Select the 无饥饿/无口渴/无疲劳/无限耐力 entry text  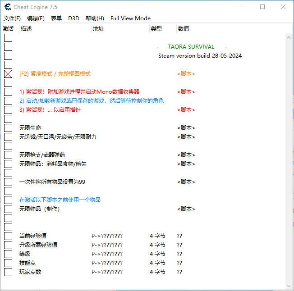point(58,137)
